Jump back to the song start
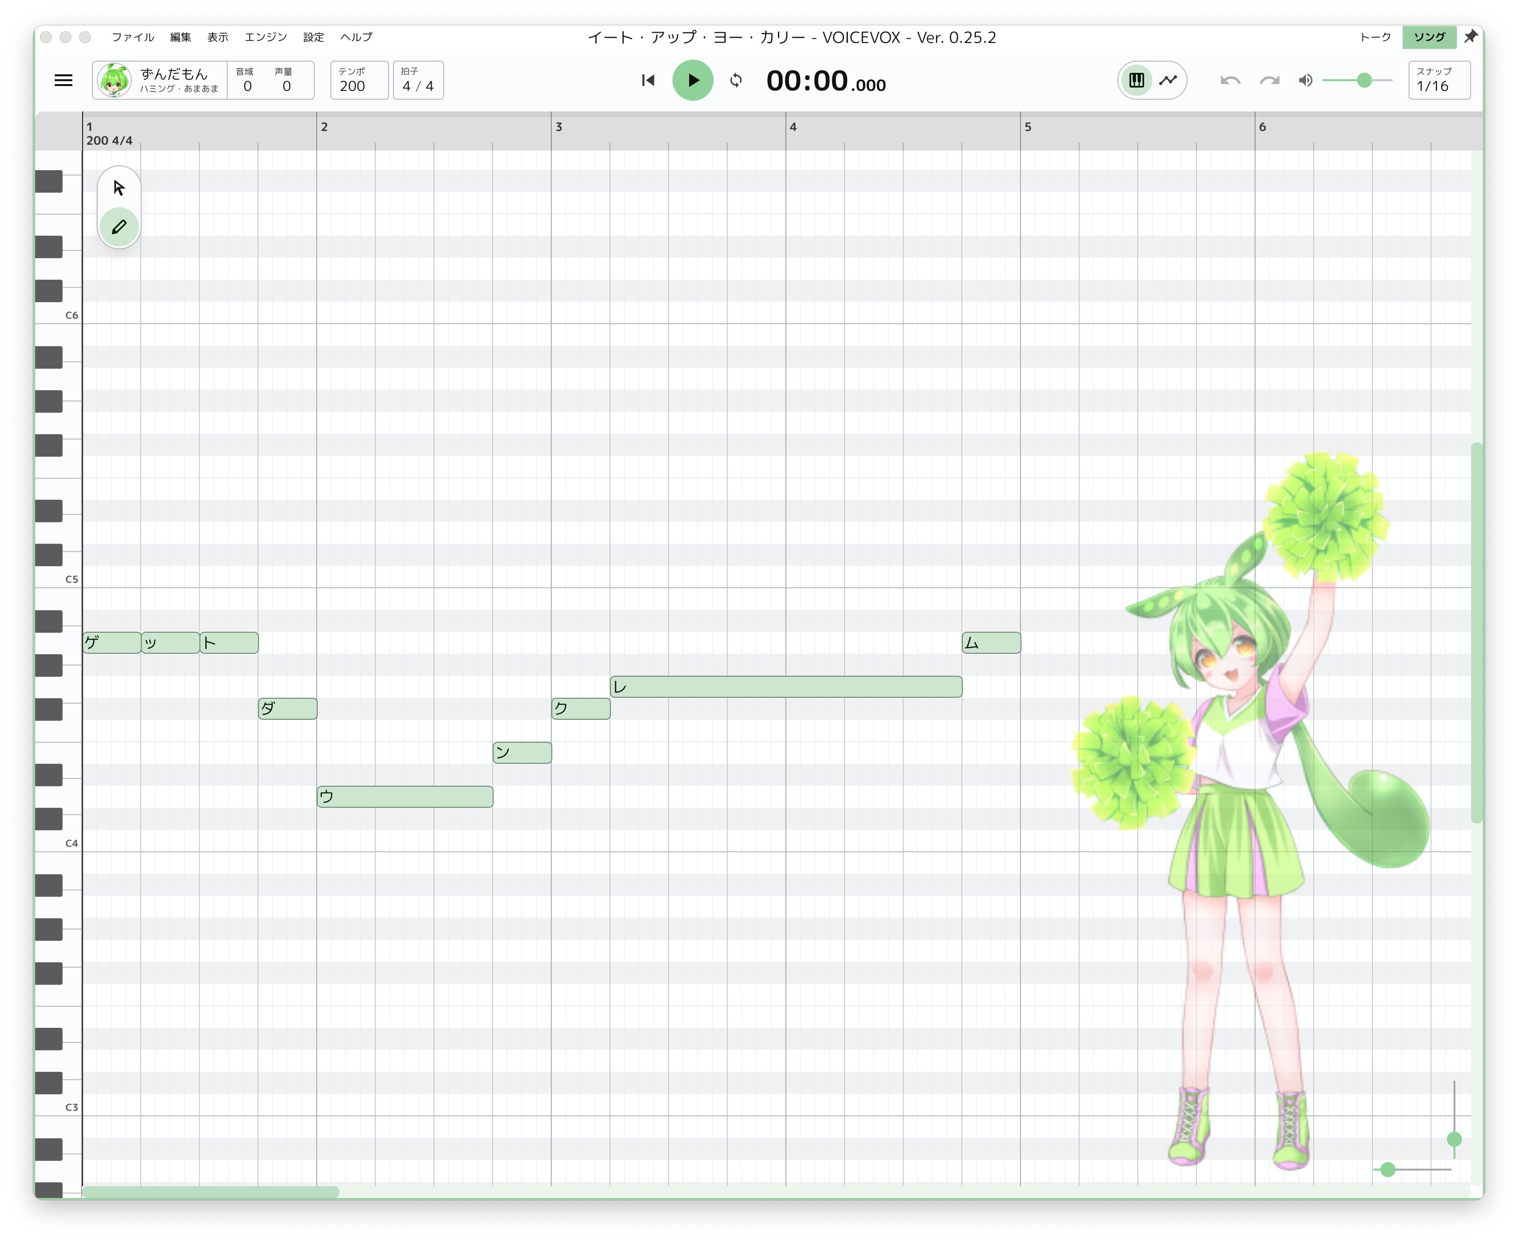Viewport: 1518px width, 1241px height. [648, 80]
